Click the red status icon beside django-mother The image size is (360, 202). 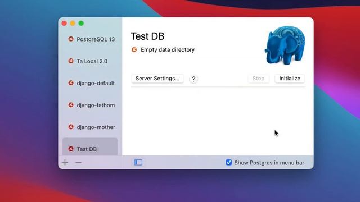(x=71, y=127)
